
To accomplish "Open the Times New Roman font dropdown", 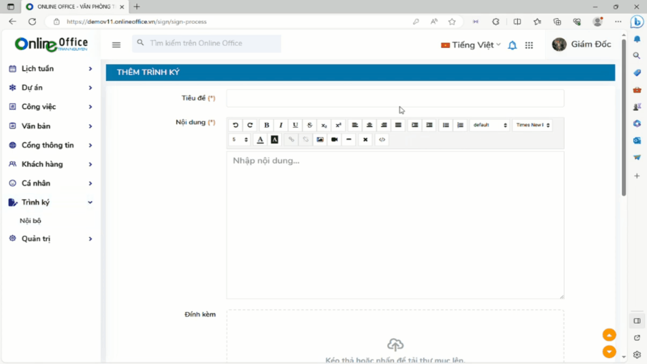I will (x=532, y=125).
